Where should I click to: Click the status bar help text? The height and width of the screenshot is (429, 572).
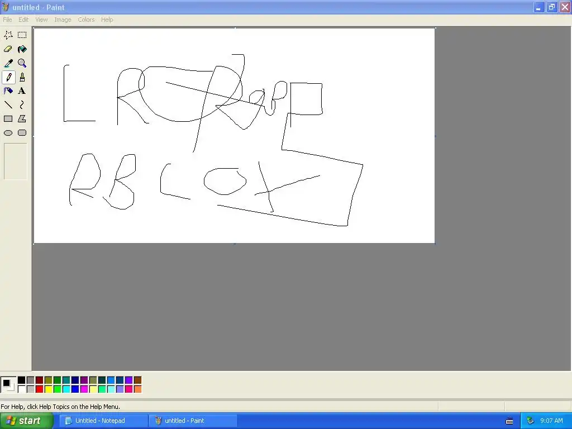[x=60, y=407]
